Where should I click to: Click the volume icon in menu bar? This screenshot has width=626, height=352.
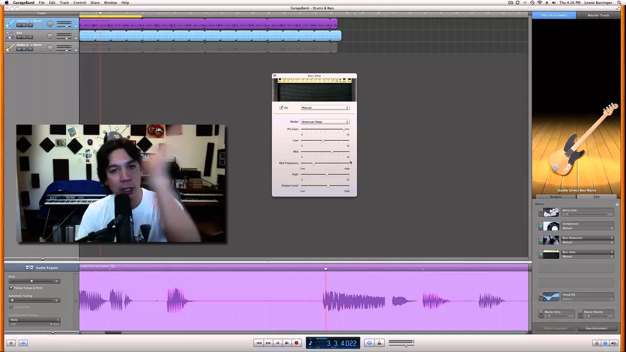[554, 2]
